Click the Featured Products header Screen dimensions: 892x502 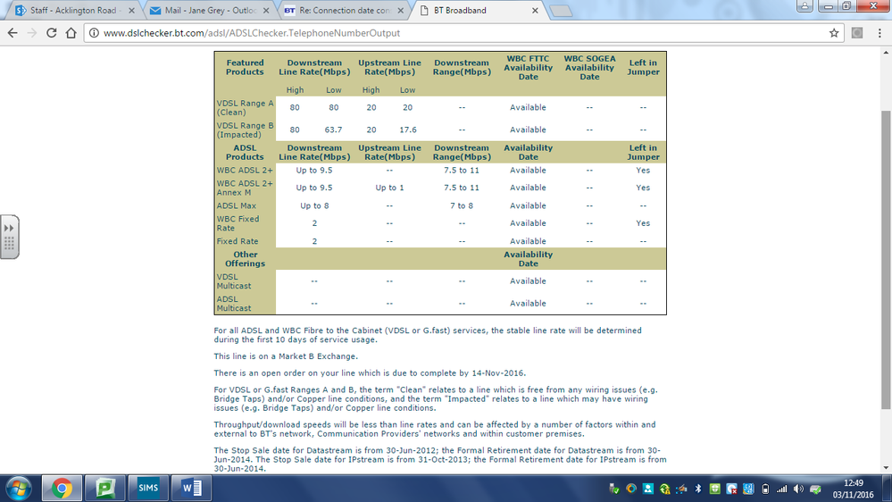pos(245,67)
